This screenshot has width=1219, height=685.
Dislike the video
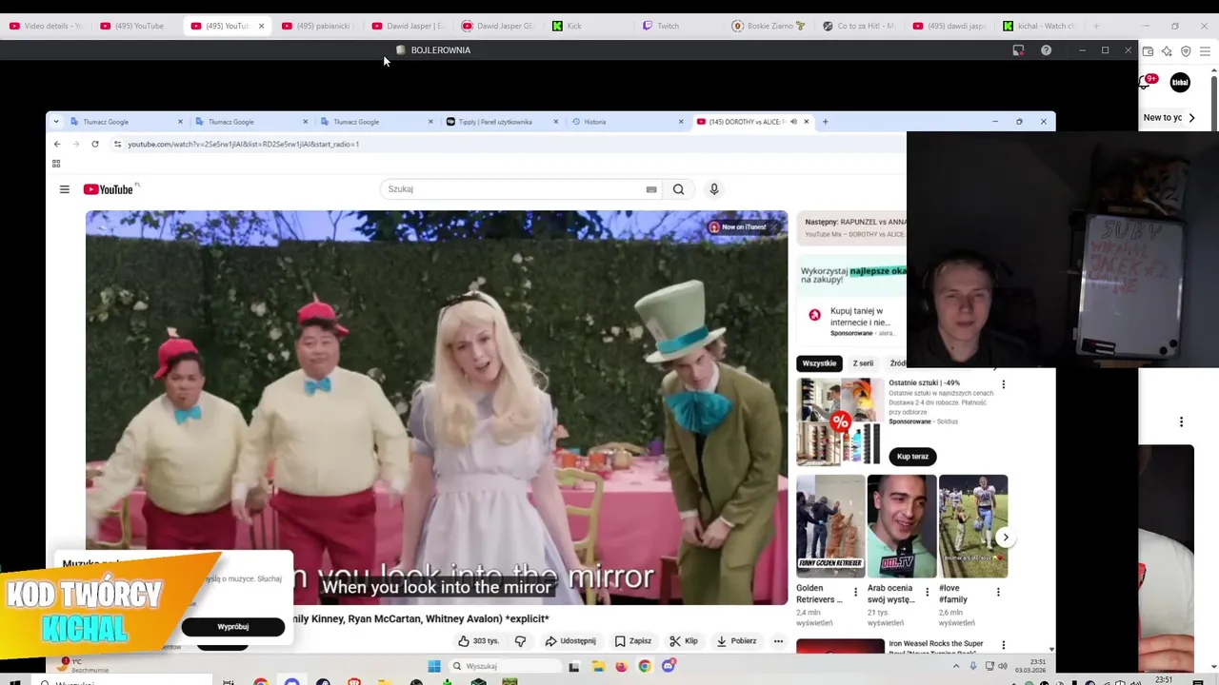coord(520,641)
